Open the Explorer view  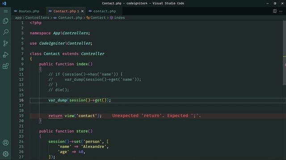[x=5, y=21]
